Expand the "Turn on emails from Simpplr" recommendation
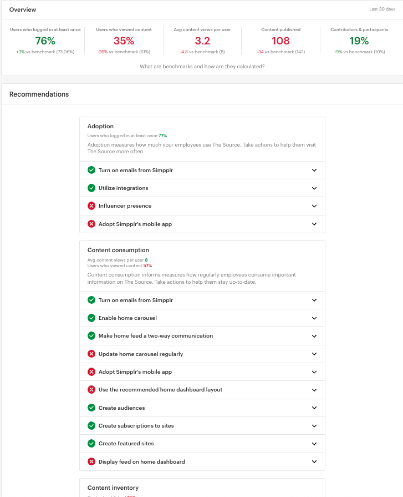The image size is (403, 497). [314, 170]
